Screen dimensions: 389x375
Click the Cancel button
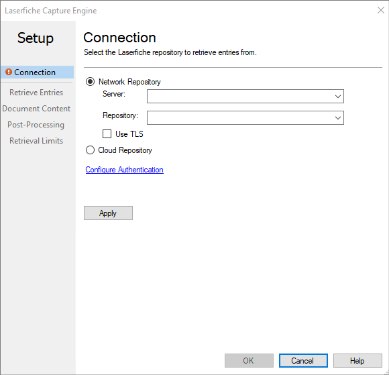[x=303, y=361]
